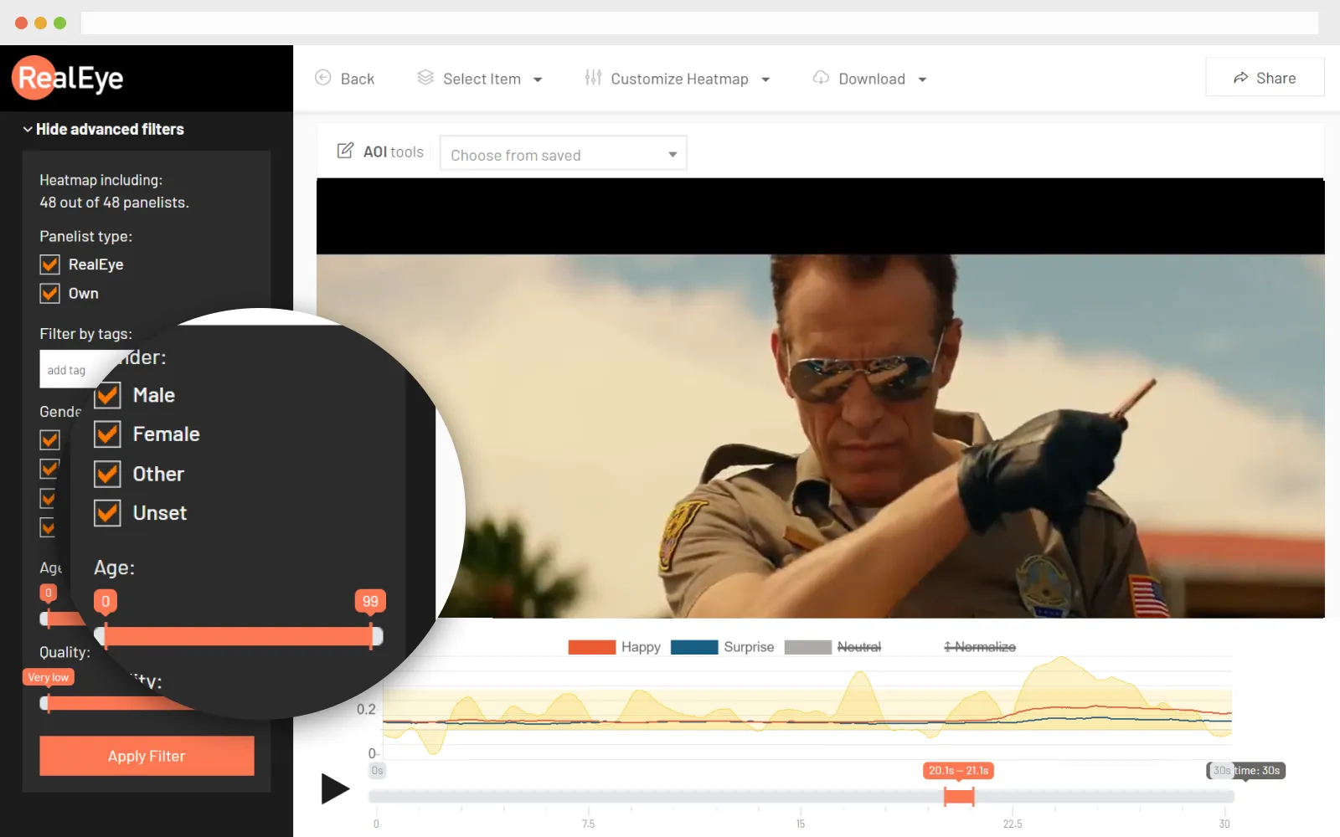Click the Select Item layers icon

425,78
